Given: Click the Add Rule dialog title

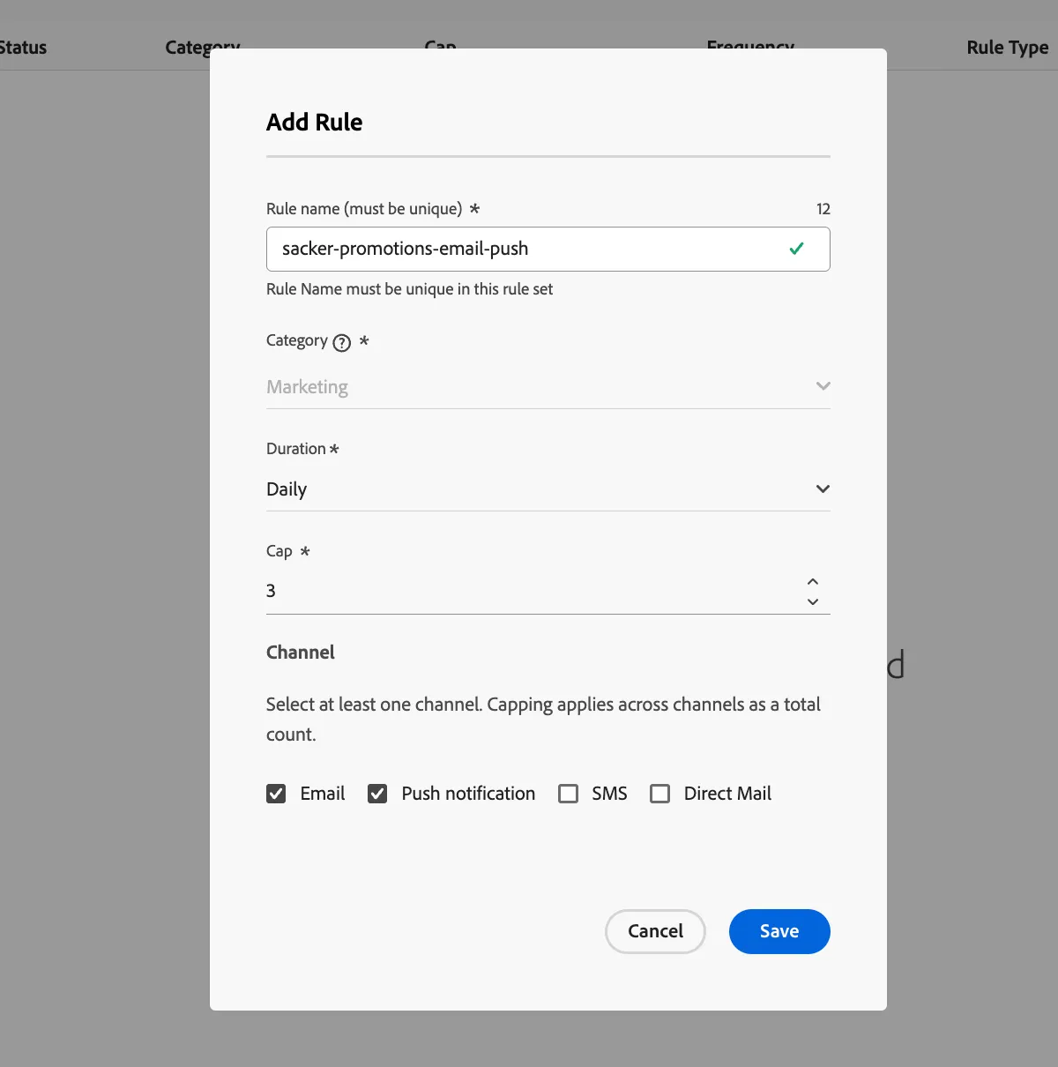Looking at the screenshot, I should (x=315, y=122).
